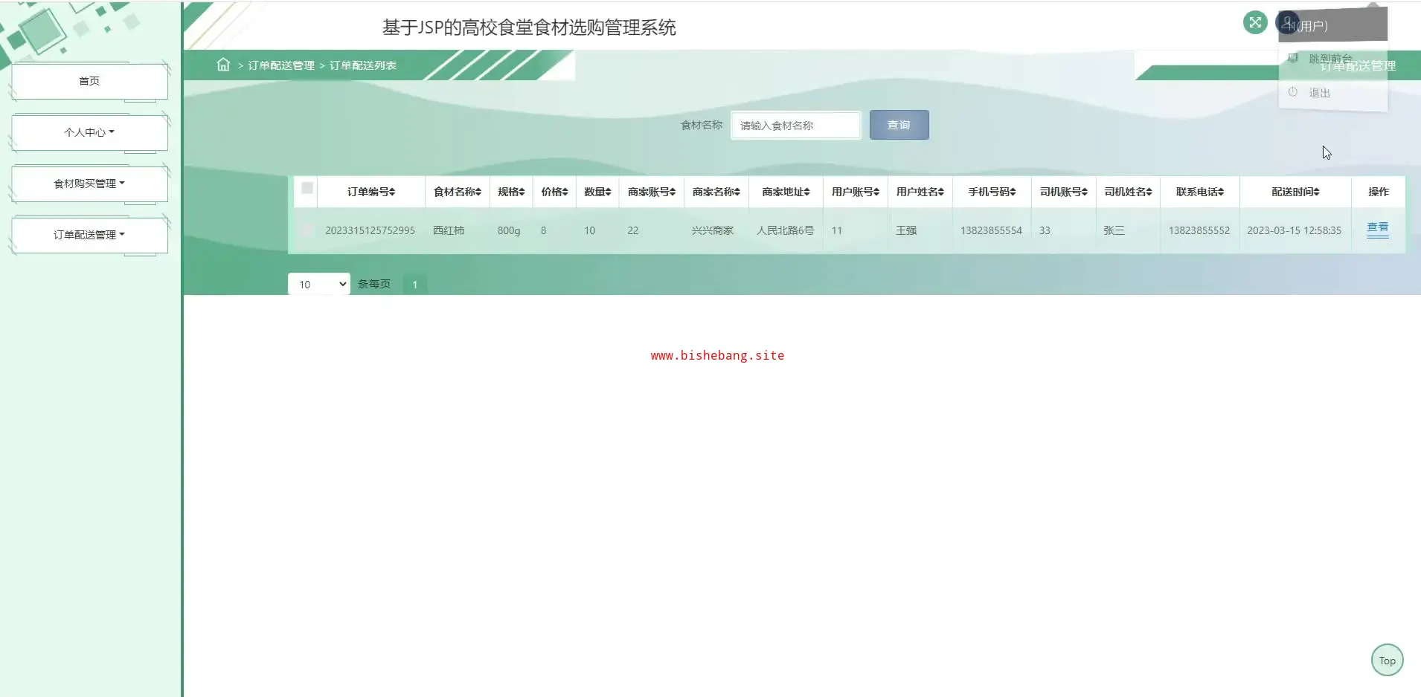The image size is (1421, 697).
Task: Sort the table by 商家名称
Action: point(716,192)
